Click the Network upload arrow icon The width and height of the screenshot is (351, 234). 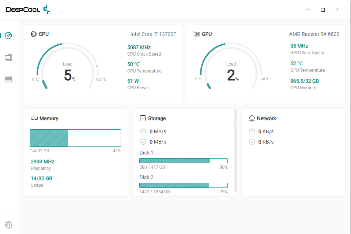pyautogui.click(x=252, y=131)
